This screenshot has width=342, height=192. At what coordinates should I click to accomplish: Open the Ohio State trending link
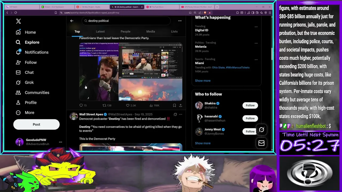coord(218,67)
